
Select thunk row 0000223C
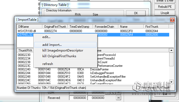click(x=24, y=66)
